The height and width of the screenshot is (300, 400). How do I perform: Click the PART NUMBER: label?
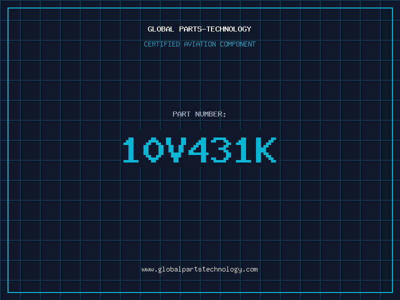(x=199, y=114)
